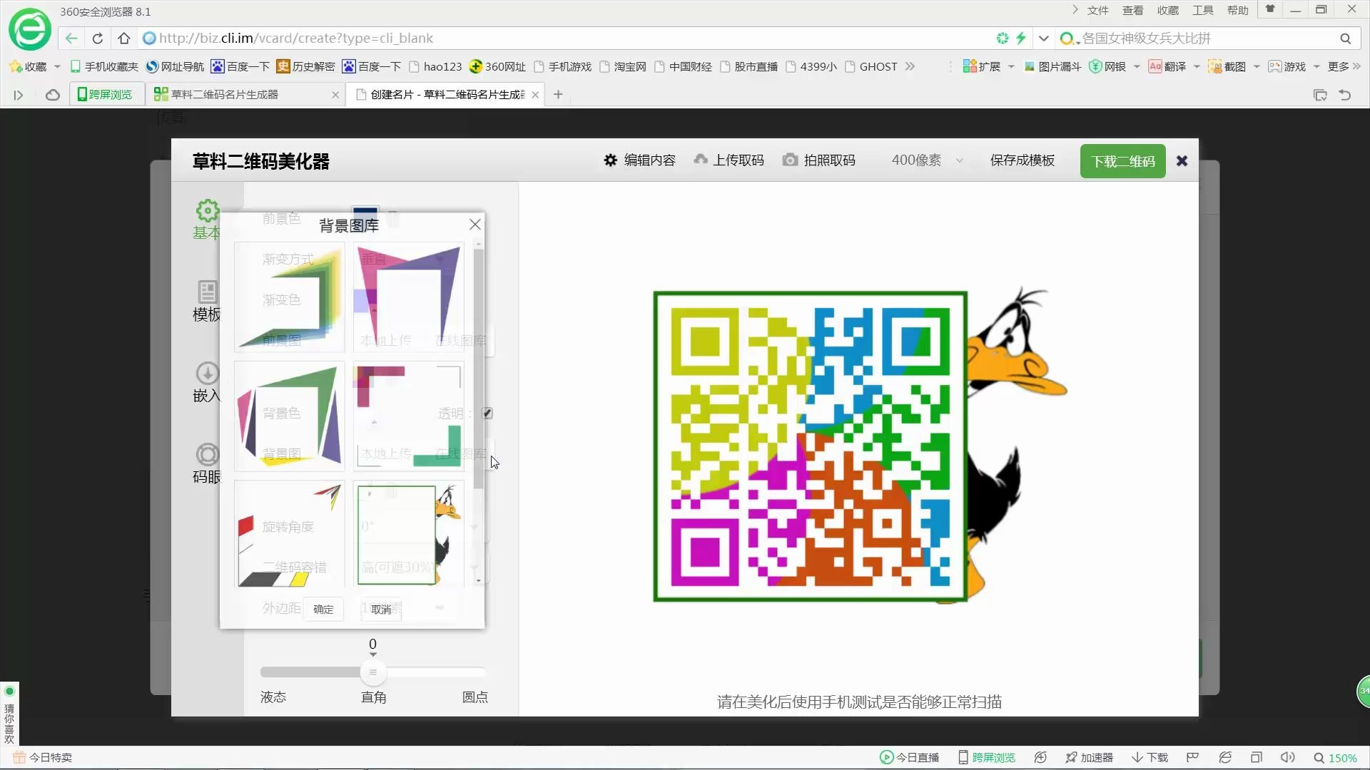This screenshot has width=1370, height=770.
Task: Expand the 收藏 bookmarks dropdown arrow
Action: (57, 66)
